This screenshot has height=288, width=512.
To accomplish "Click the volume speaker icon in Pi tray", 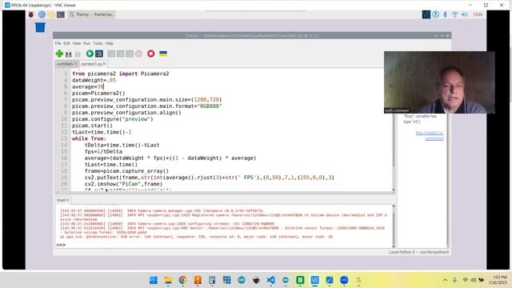I will [464, 14].
